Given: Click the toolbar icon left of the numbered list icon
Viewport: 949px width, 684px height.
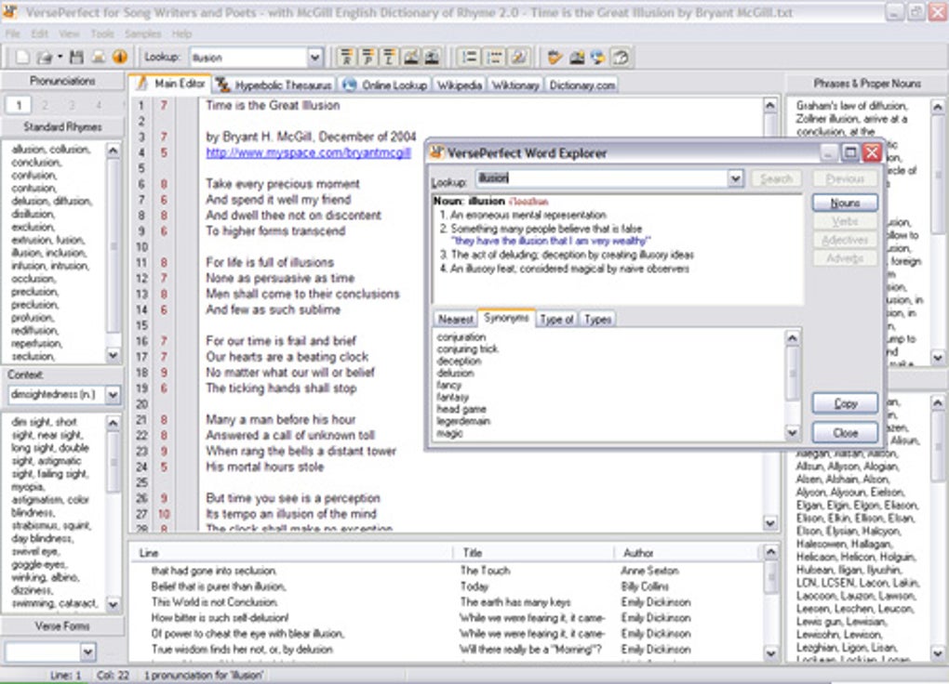Looking at the screenshot, I should [432, 58].
